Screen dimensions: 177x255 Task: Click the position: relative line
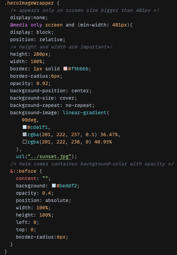coord(37,40)
